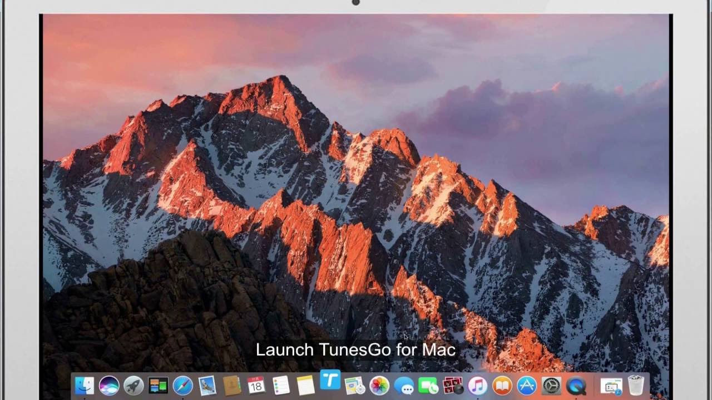712x400 pixels.
Task: Open iBooks orange book icon
Action: [x=502, y=385]
